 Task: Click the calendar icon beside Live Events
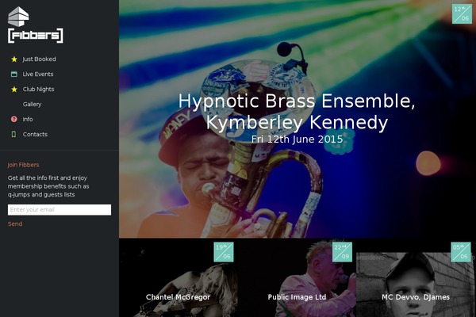pos(14,74)
